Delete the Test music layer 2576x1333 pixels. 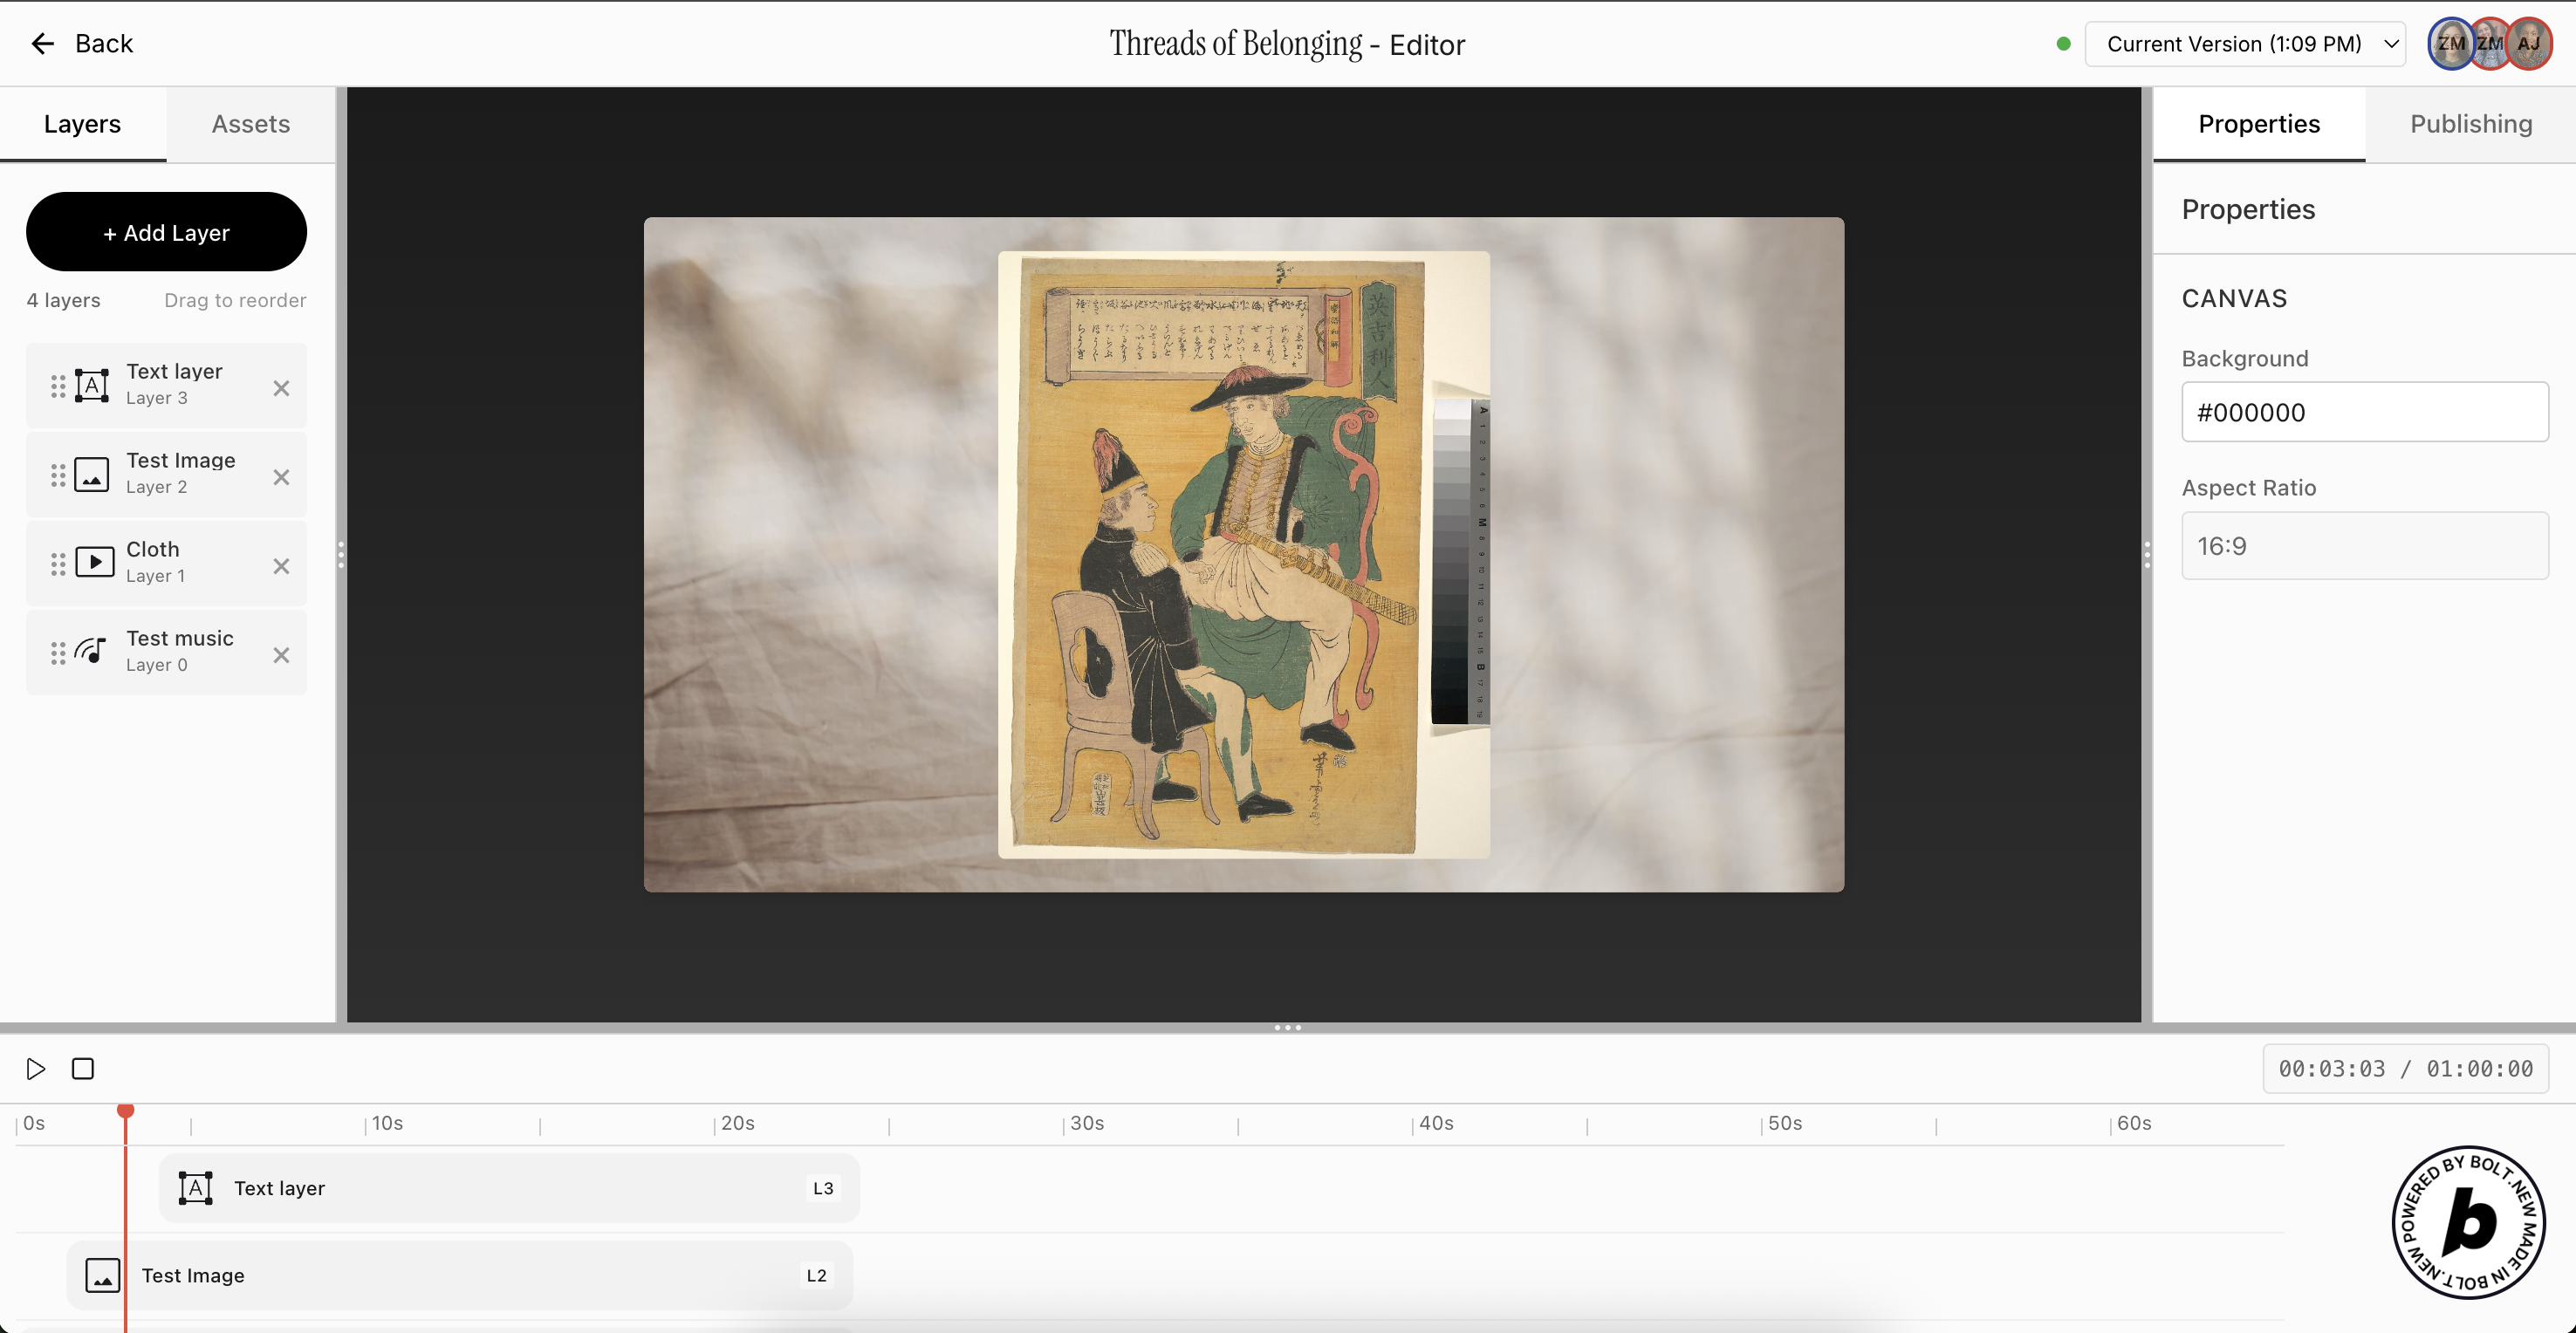(x=281, y=655)
